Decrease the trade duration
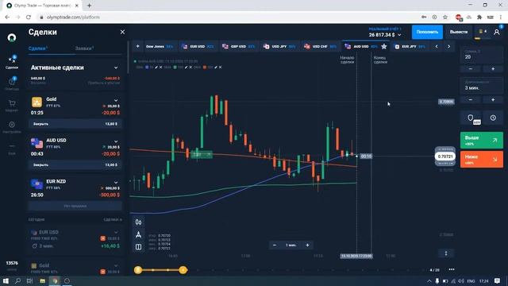508x286 pixels. click(x=471, y=100)
